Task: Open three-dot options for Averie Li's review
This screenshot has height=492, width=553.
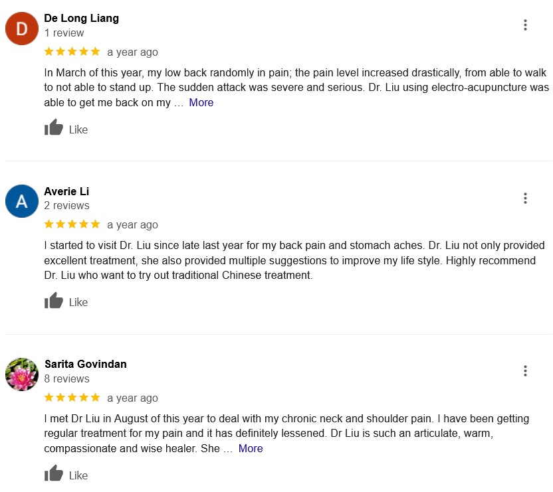Action: (525, 199)
